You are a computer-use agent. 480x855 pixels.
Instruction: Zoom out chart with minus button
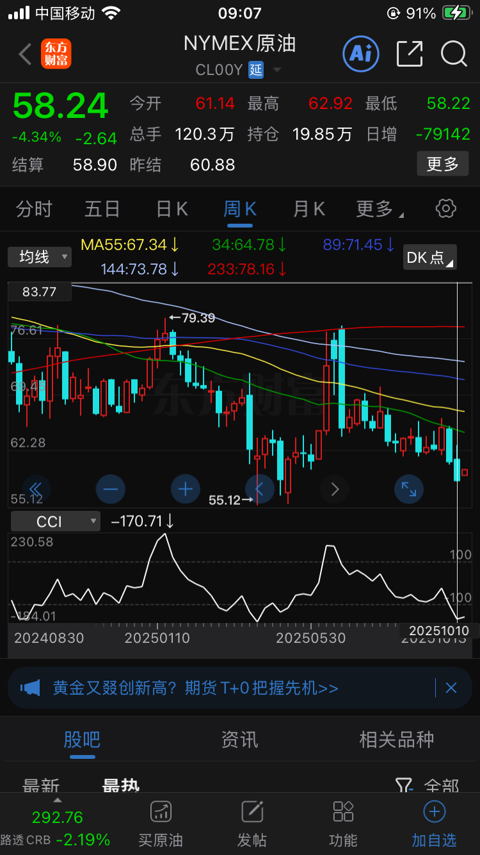[x=110, y=490]
